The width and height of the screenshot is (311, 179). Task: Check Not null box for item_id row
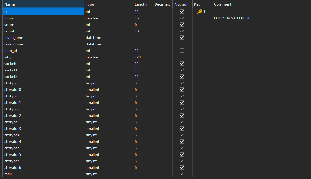click(182, 51)
